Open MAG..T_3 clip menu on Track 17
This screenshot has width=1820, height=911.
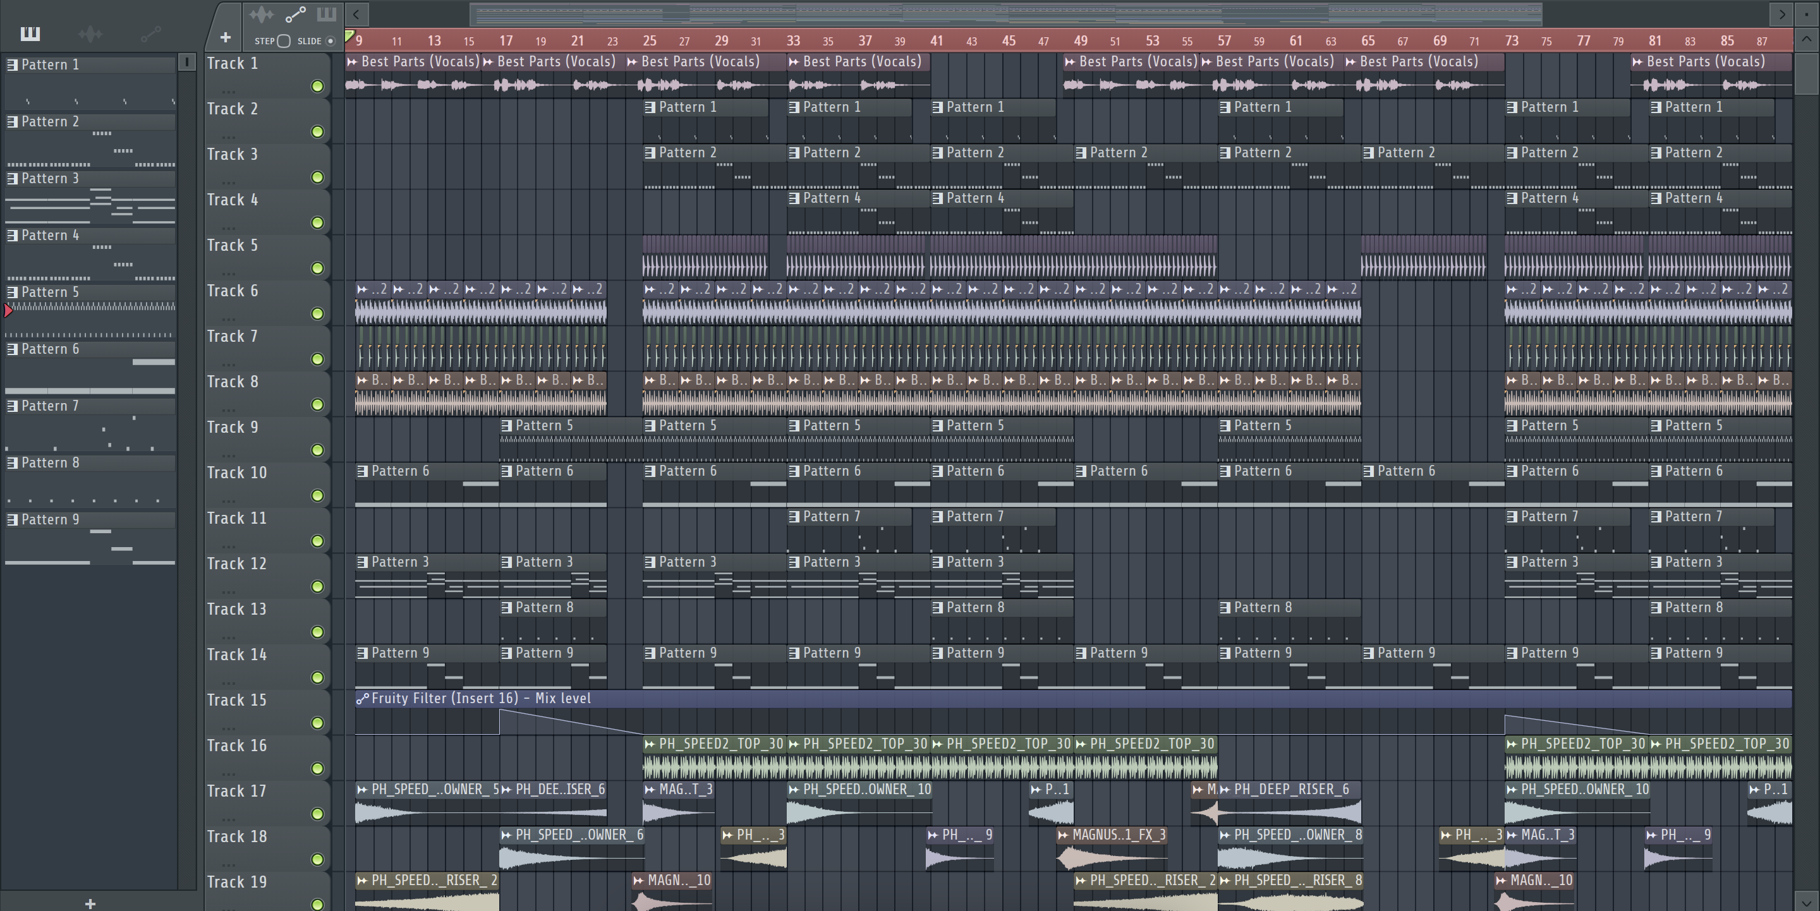click(650, 790)
